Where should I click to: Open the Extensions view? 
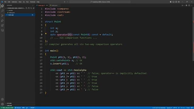pyautogui.click(x=2, y=25)
